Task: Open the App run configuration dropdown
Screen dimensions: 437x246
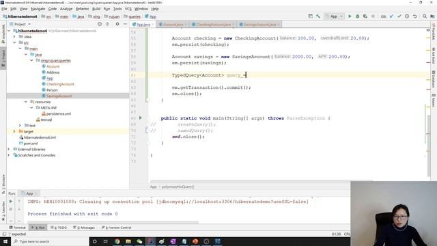Action: click(x=334, y=16)
